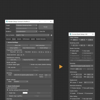Open the Target rendering mode dropdown

pyautogui.click(x=27, y=25)
